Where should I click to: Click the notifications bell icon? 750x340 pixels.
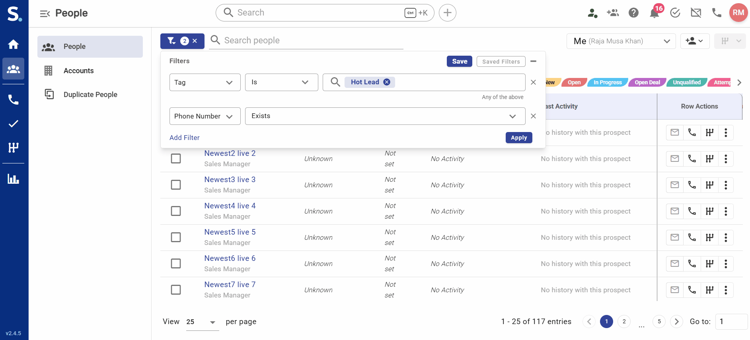pos(654,13)
